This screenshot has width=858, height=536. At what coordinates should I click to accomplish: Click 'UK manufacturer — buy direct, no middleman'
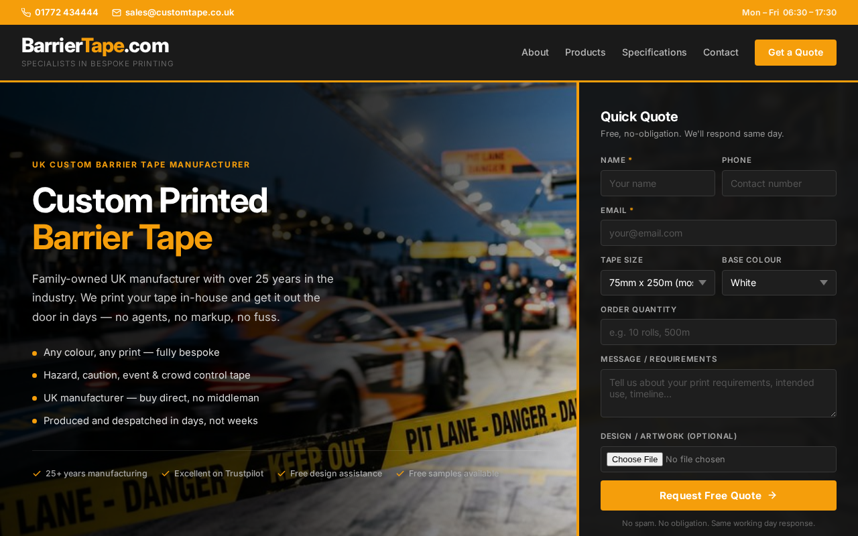click(x=151, y=398)
